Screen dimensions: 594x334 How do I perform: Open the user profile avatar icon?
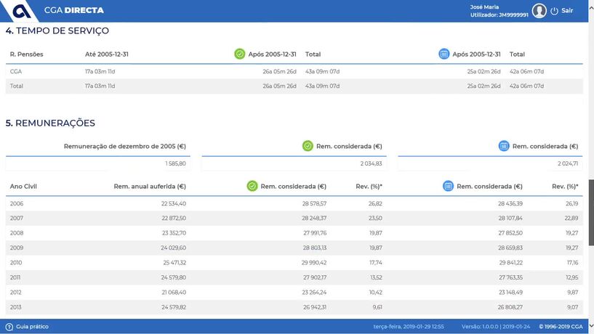pos(539,11)
